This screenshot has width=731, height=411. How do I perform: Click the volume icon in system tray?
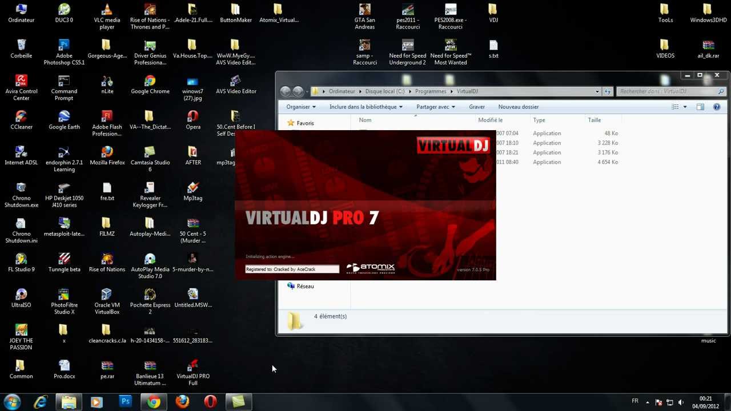coord(681,402)
